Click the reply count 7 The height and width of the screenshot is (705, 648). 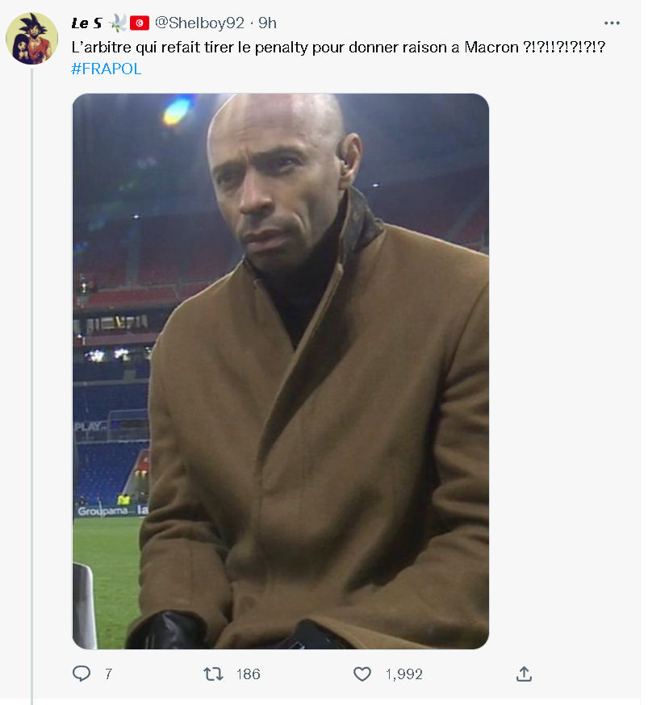pyautogui.click(x=108, y=674)
